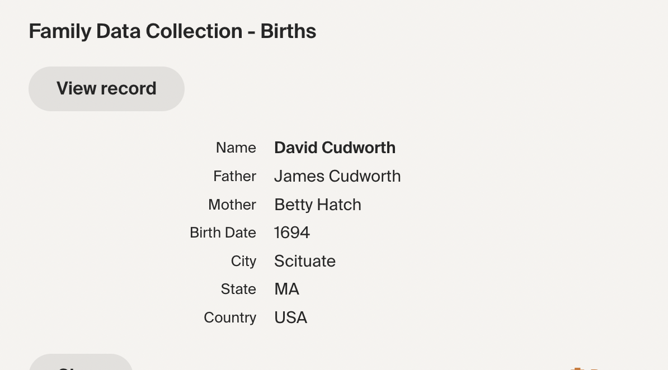The width and height of the screenshot is (668, 370).
Task: Click the City field label
Action: (x=243, y=261)
